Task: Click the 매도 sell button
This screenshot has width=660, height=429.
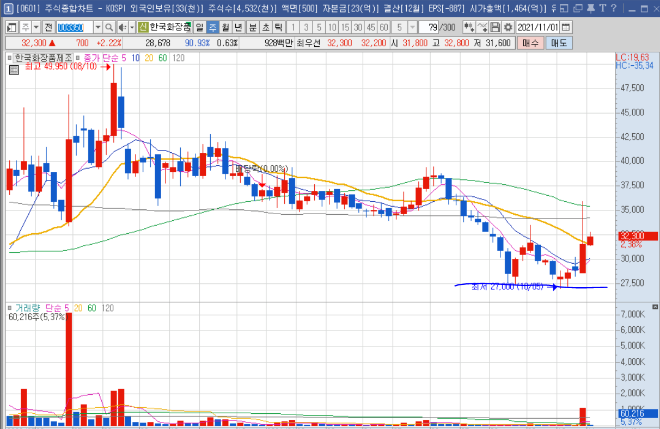Action: 559,43
